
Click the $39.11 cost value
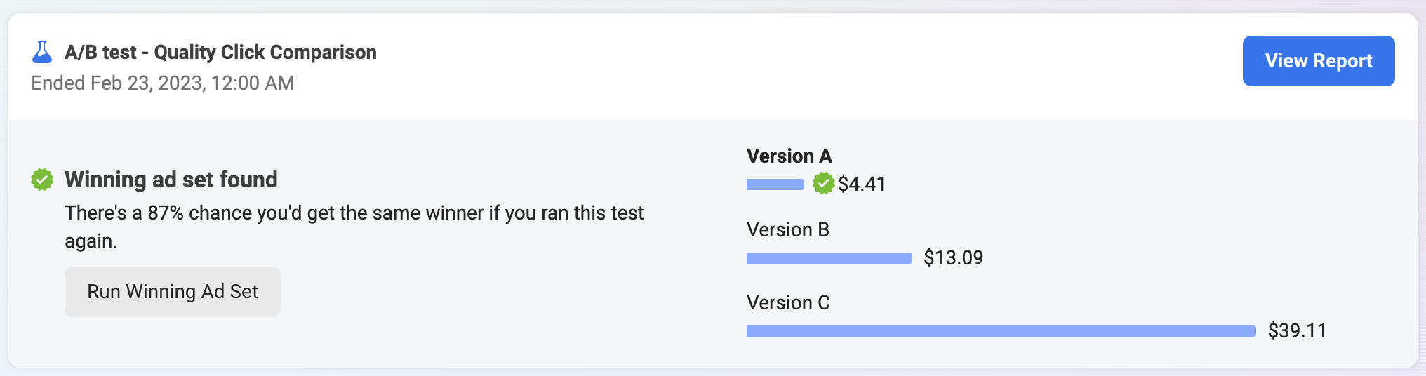pyautogui.click(x=1298, y=330)
